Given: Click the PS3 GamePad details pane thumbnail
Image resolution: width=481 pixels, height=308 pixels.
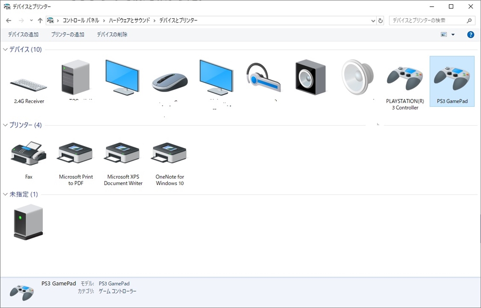Looking at the screenshot, I should [x=22, y=292].
